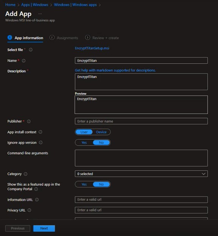Image resolution: width=218 pixels, height=236 pixels.
Task: Set featured app in Company Portal to No
Action: 101,185
